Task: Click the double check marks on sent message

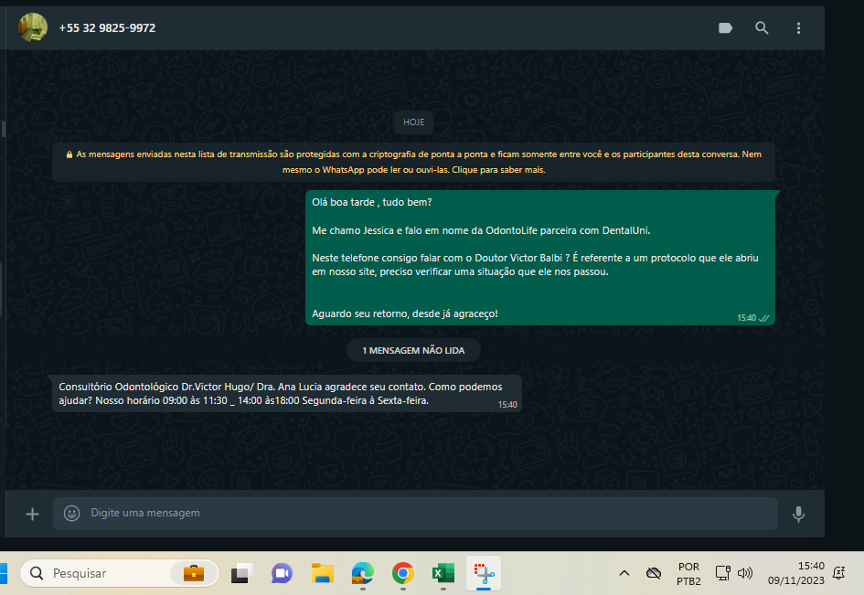Action: [x=764, y=318]
